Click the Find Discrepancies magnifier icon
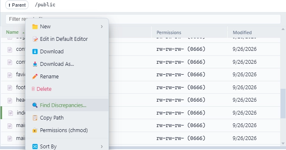This screenshot has width=286, height=150. click(x=35, y=105)
